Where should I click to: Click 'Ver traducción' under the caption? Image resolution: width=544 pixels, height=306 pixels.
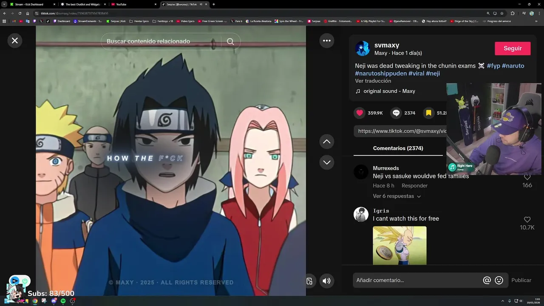pos(373,81)
